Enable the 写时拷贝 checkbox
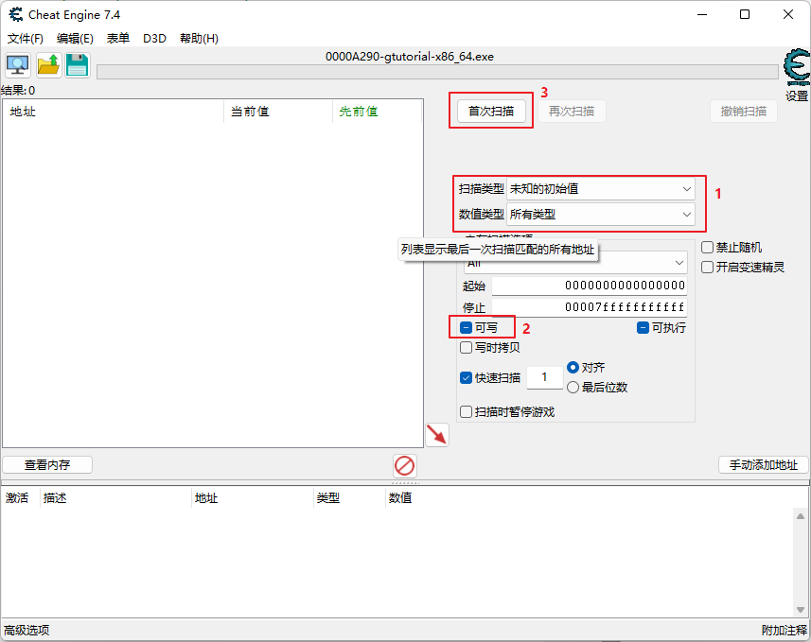 click(466, 347)
